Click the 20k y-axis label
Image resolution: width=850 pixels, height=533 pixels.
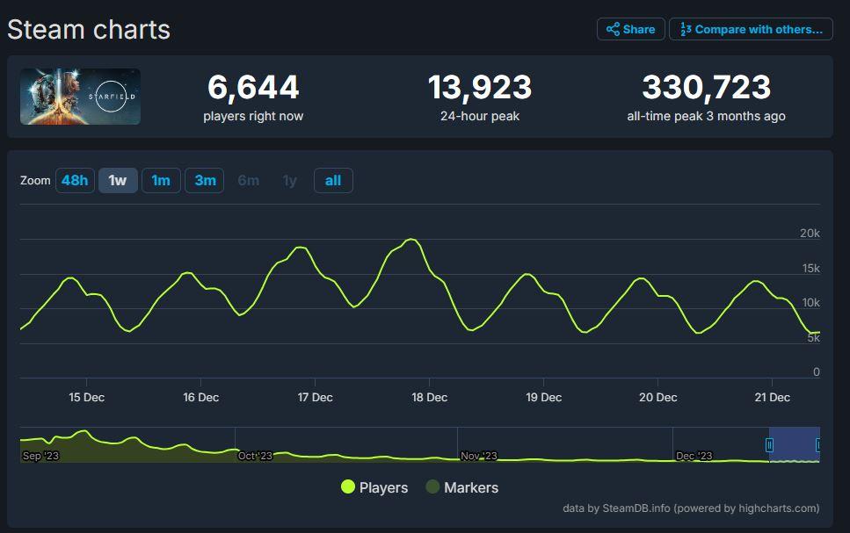(x=810, y=233)
